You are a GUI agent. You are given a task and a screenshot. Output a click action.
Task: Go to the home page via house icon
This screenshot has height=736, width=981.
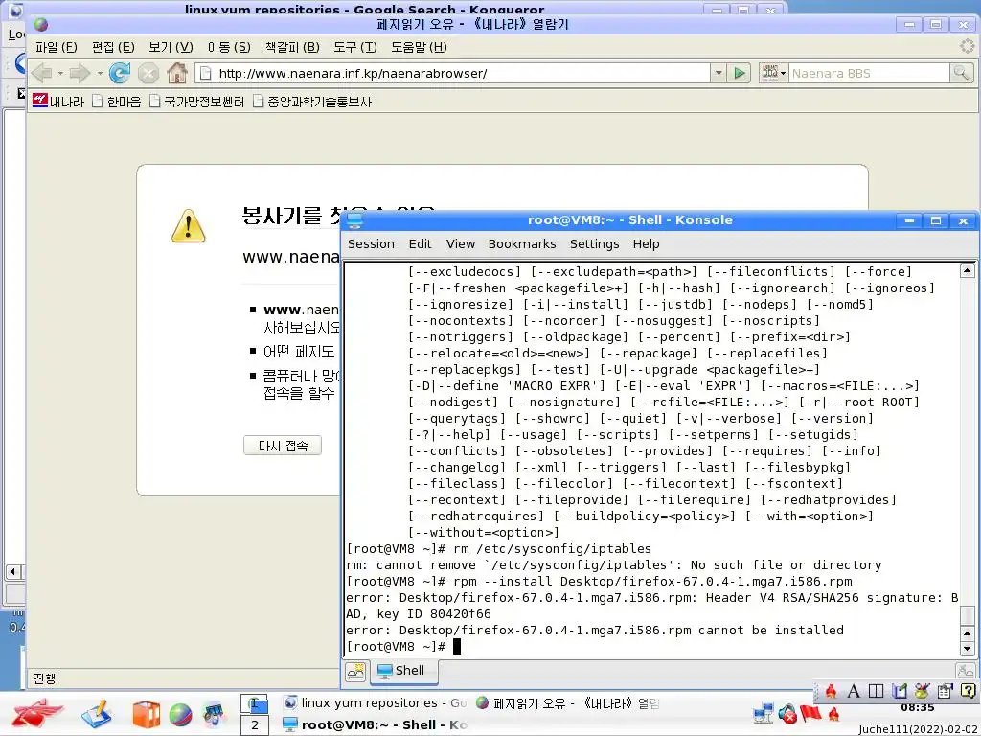[x=177, y=73]
